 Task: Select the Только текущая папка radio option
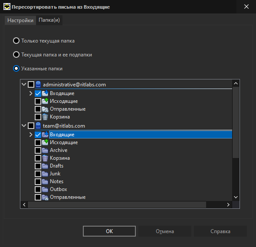[x=16, y=41]
